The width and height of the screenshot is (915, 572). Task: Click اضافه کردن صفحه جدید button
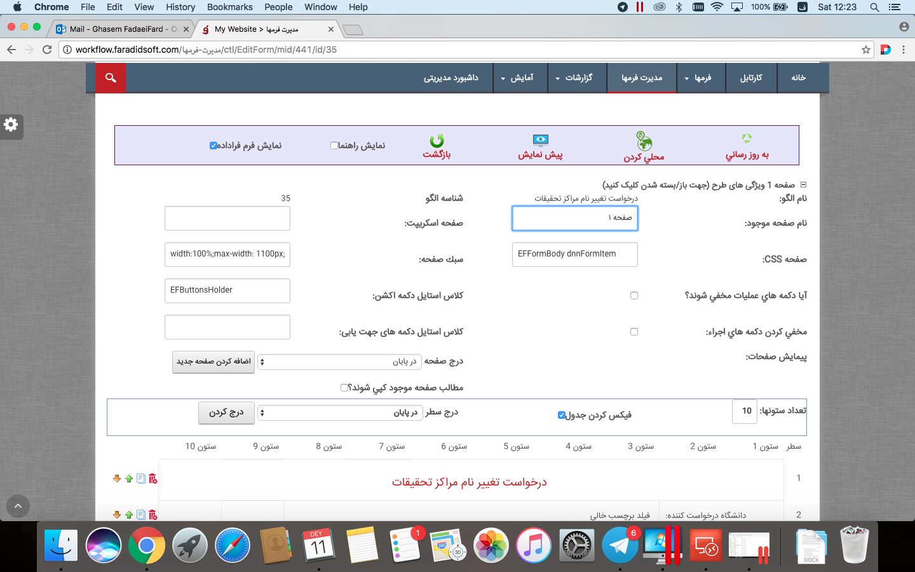point(213,362)
